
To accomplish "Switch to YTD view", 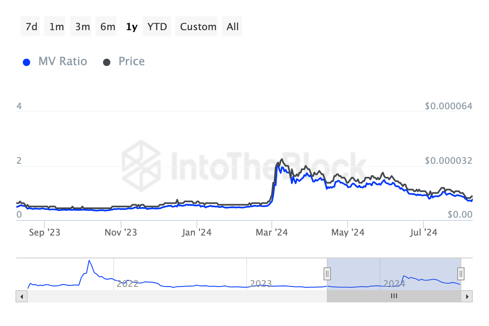I will click(157, 27).
